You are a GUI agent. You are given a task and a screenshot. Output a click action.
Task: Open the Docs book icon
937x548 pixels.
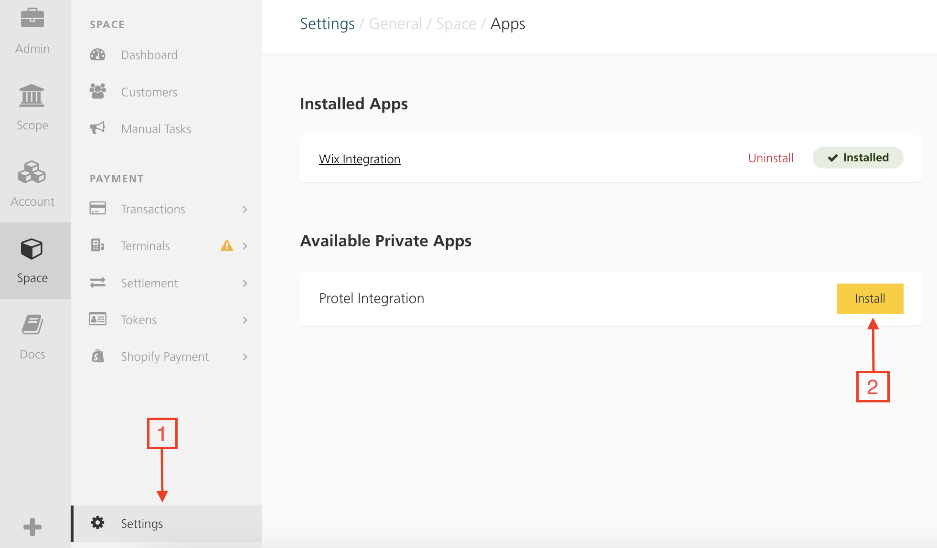32,325
